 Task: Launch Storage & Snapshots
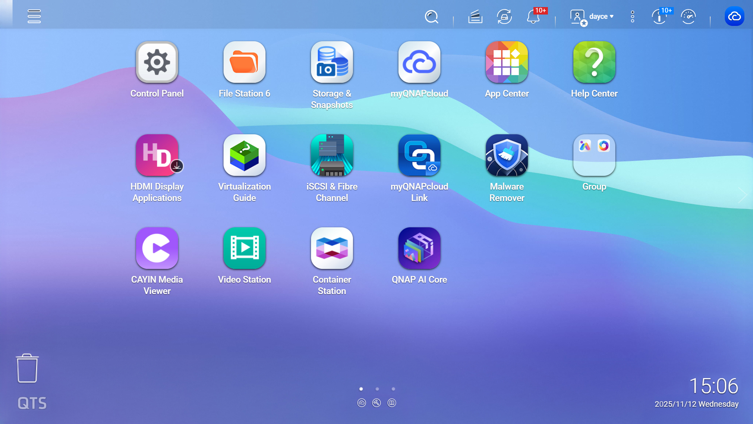coord(332,62)
